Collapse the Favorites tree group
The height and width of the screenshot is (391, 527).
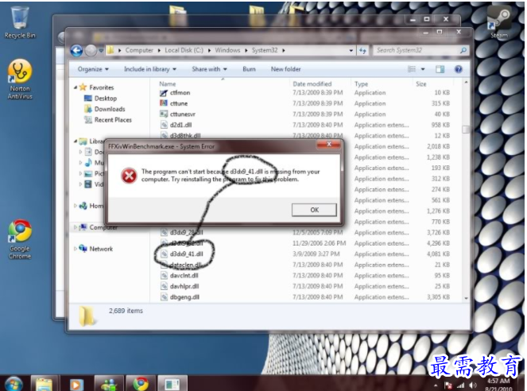point(76,87)
